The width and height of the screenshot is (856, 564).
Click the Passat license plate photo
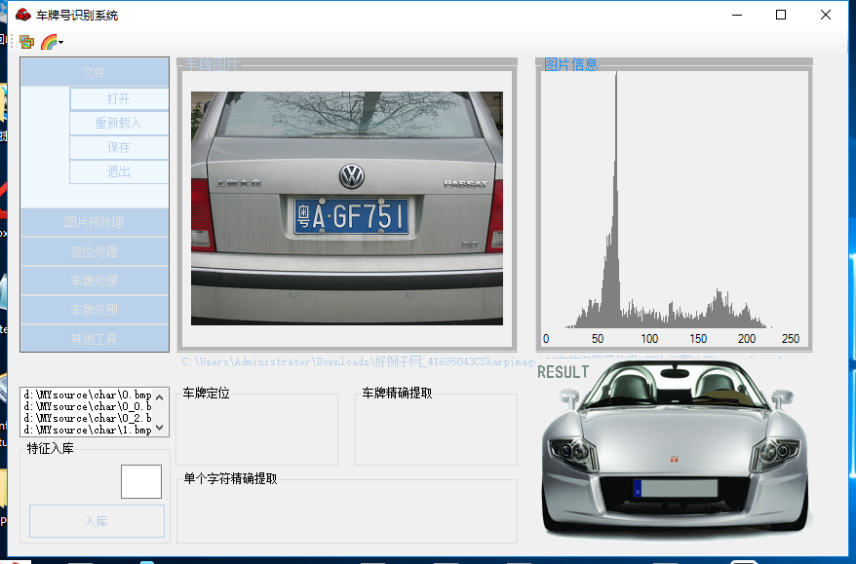click(x=347, y=208)
